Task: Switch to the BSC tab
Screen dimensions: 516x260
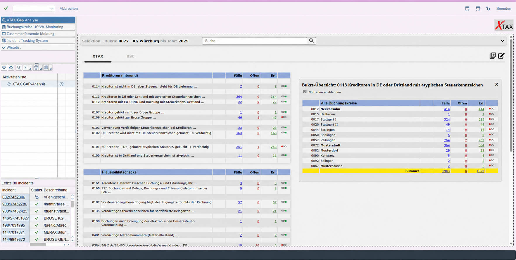Action: pyautogui.click(x=130, y=56)
